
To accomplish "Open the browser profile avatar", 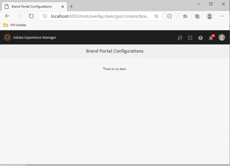I will click(x=210, y=16).
